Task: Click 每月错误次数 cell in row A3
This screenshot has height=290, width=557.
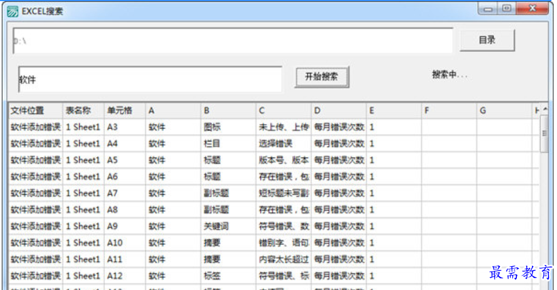Action: point(339,127)
